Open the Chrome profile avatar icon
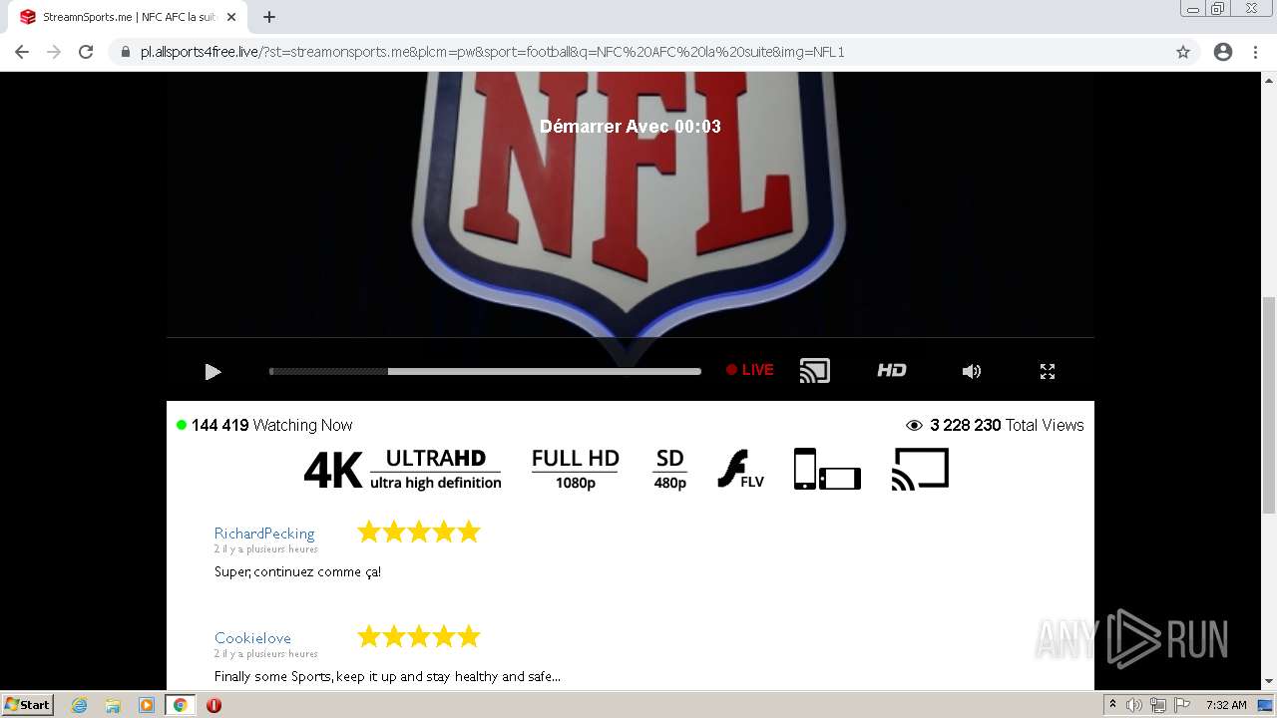Viewport: 1277px width, 718px height. click(x=1223, y=52)
